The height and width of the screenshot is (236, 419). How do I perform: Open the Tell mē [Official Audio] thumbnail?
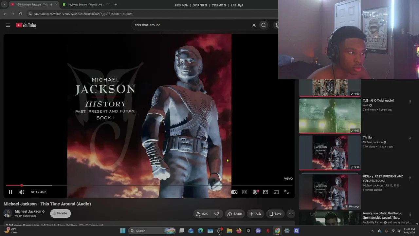tap(330, 116)
